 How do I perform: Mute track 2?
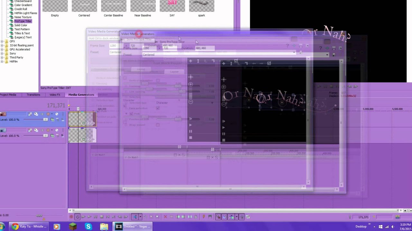(57, 130)
